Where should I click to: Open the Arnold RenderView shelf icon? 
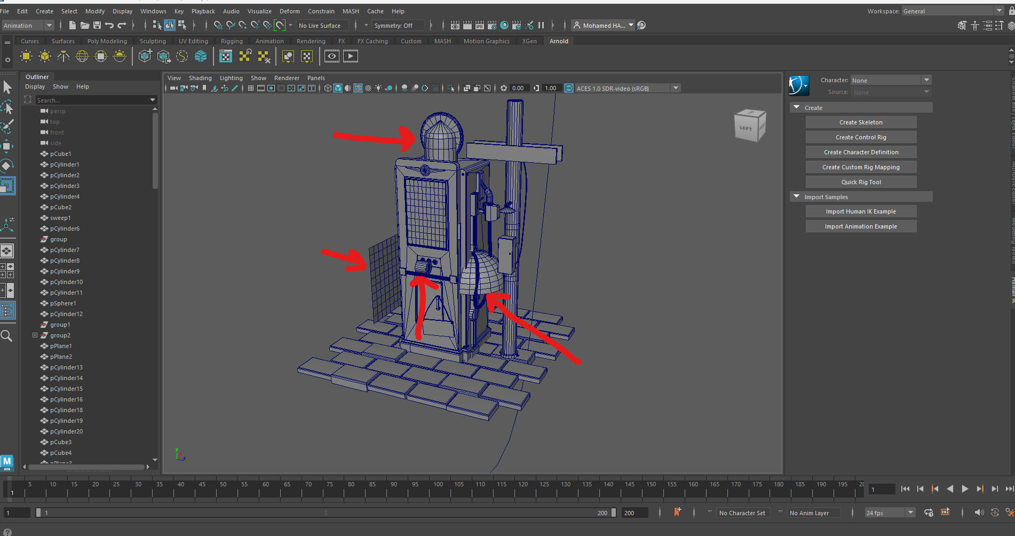(225, 56)
